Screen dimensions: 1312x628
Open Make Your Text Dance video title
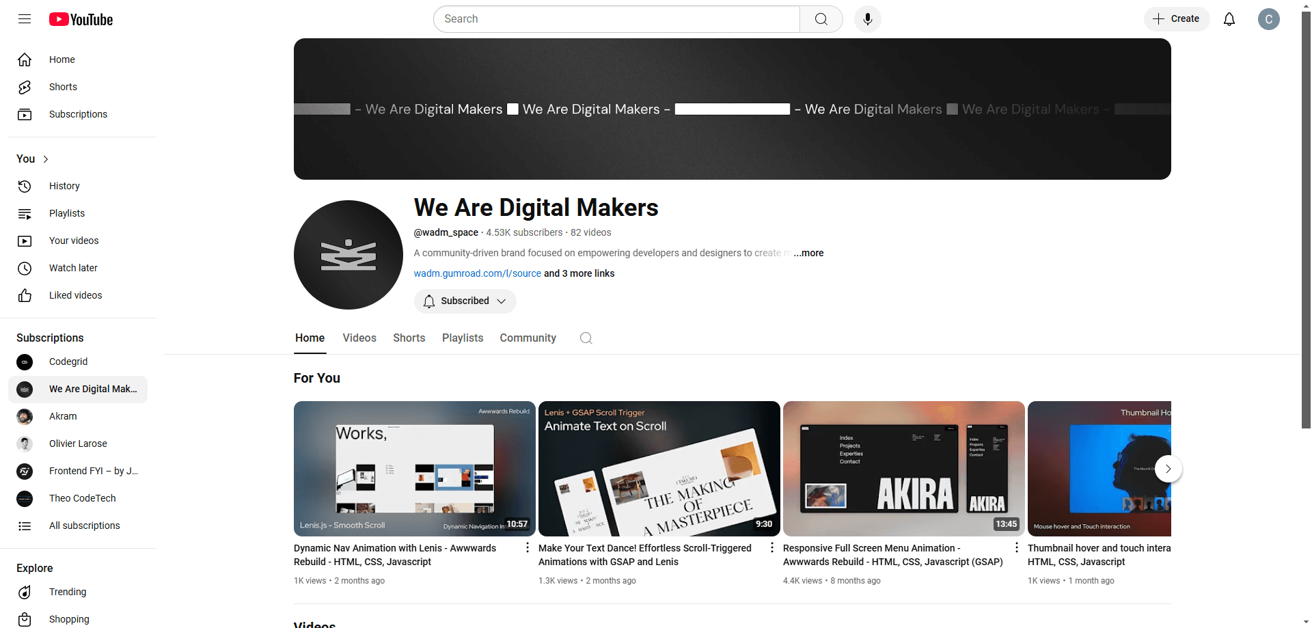coord(645,555)
